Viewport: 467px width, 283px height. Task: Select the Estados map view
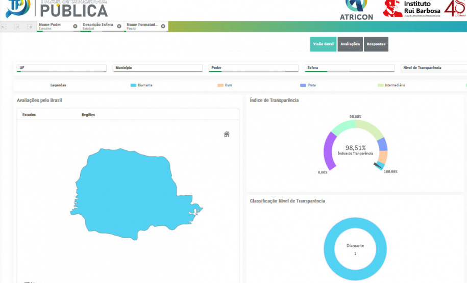coord(29,115)
